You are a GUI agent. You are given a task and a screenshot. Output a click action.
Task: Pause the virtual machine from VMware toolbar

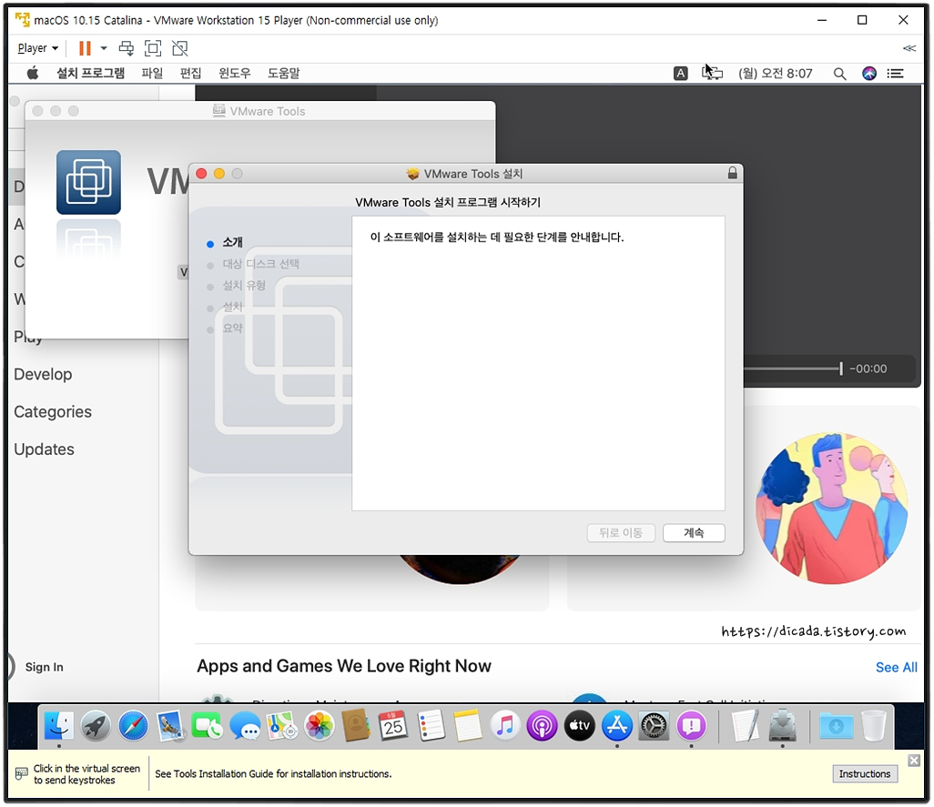click(x=86, y=48)
